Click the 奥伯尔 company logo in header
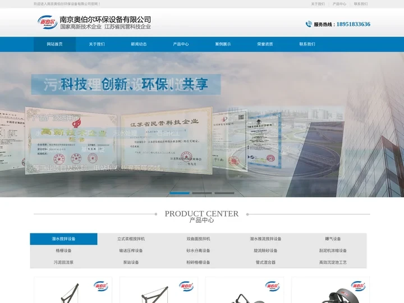Image resolution: width=404 pixels, height=303 pixels. coord(47,22)
